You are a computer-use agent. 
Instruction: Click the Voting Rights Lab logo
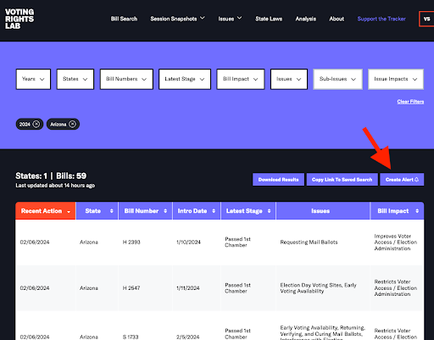pos(19,19)
